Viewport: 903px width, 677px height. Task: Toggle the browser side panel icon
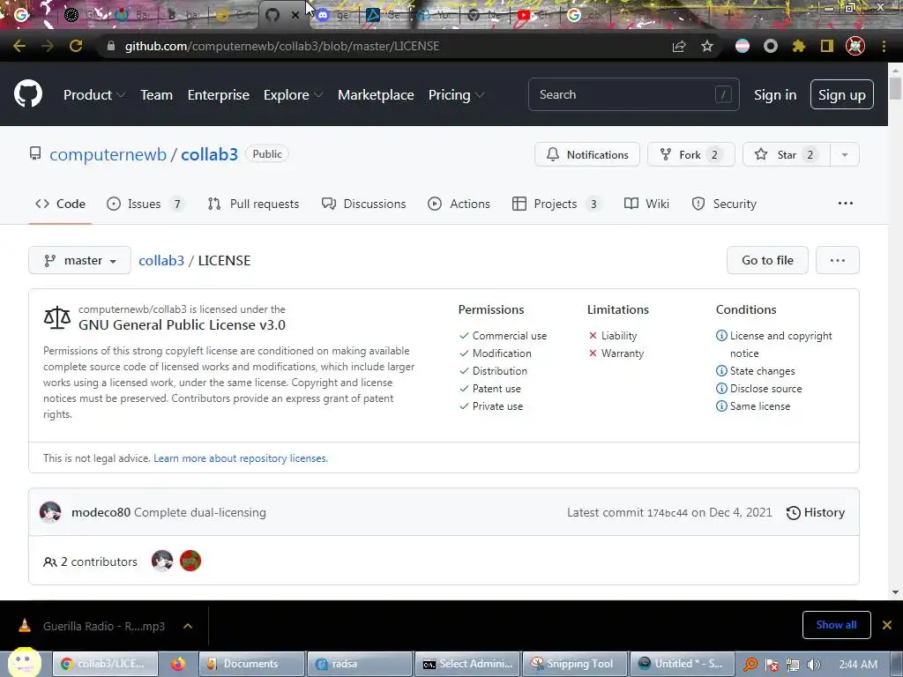pos(827,46)
